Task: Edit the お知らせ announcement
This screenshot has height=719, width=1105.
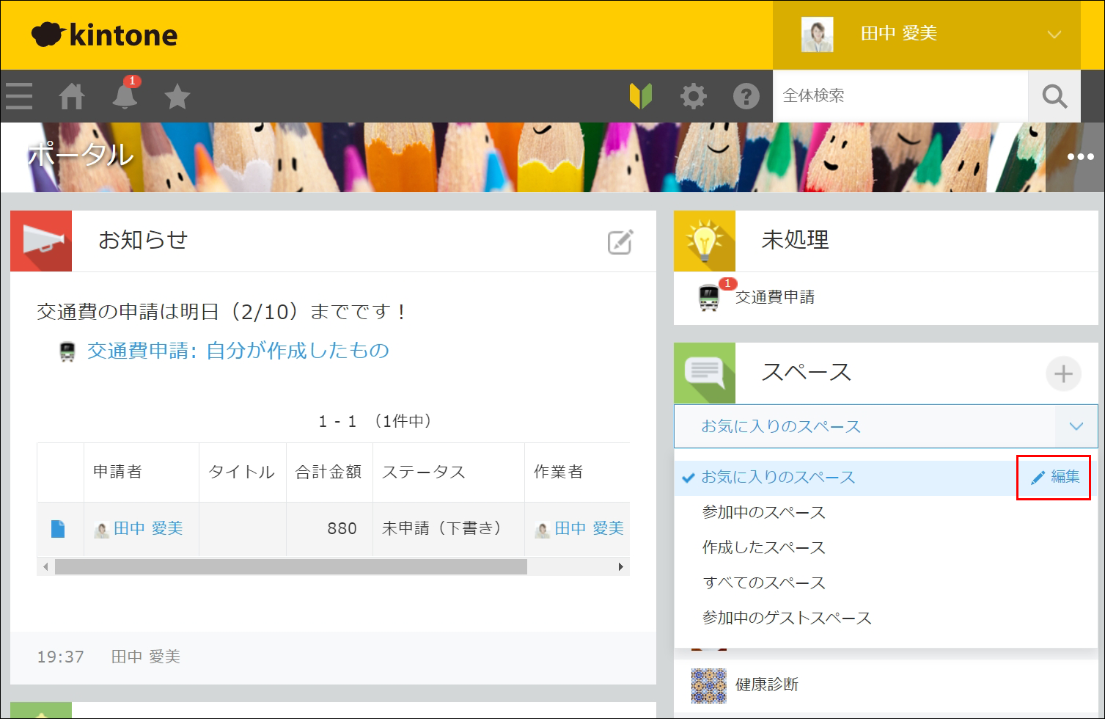Action: pos(620,241)
